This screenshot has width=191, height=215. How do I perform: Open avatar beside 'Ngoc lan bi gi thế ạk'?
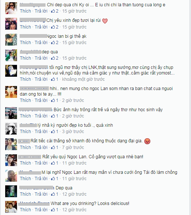tap(11, 40)
